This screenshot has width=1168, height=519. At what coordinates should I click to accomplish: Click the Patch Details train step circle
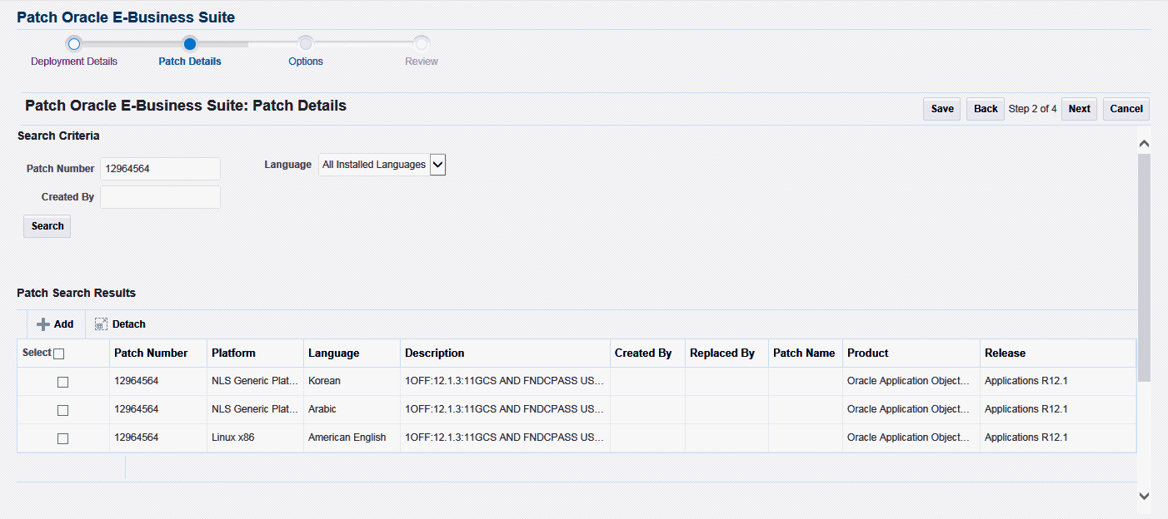tap(190, 43)
